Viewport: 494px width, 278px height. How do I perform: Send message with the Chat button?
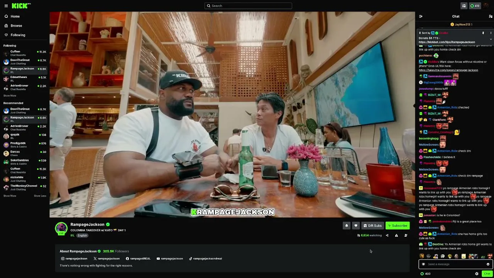487,274
